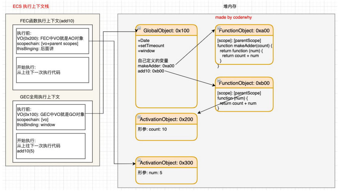
Task: Click '自己定义的变量' text
Action: pyautogui.click(x=153, y=61)
